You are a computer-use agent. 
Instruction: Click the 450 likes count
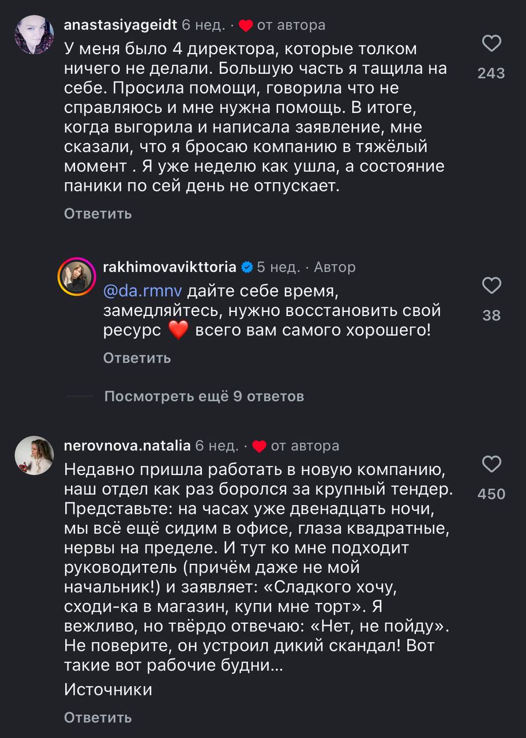491,494
